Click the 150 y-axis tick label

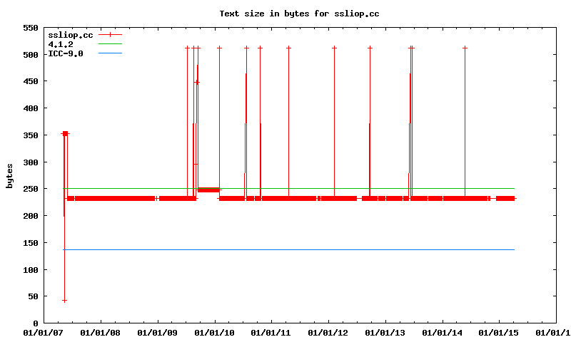pos(30,243)
